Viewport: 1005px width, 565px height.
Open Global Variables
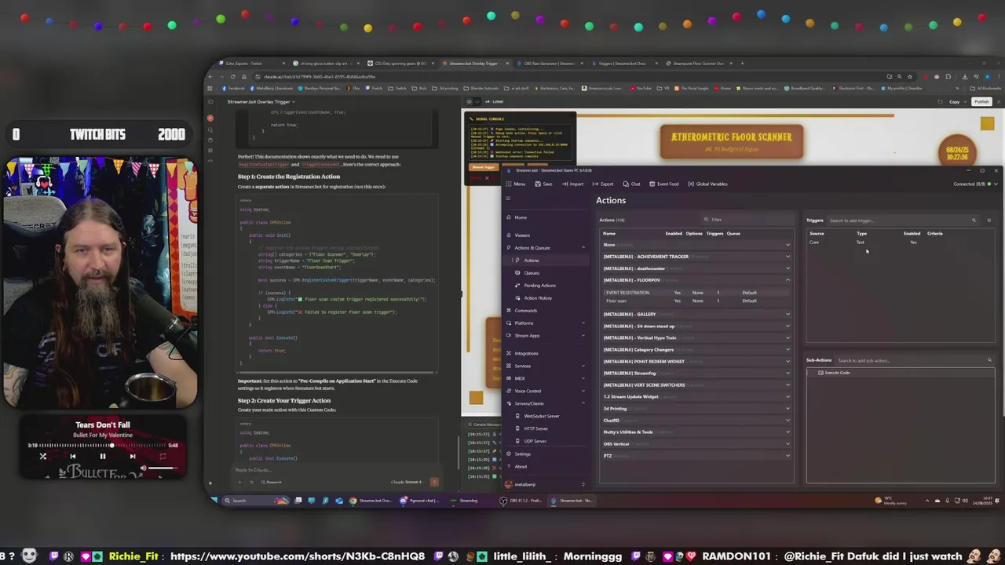tap(707, 184)
